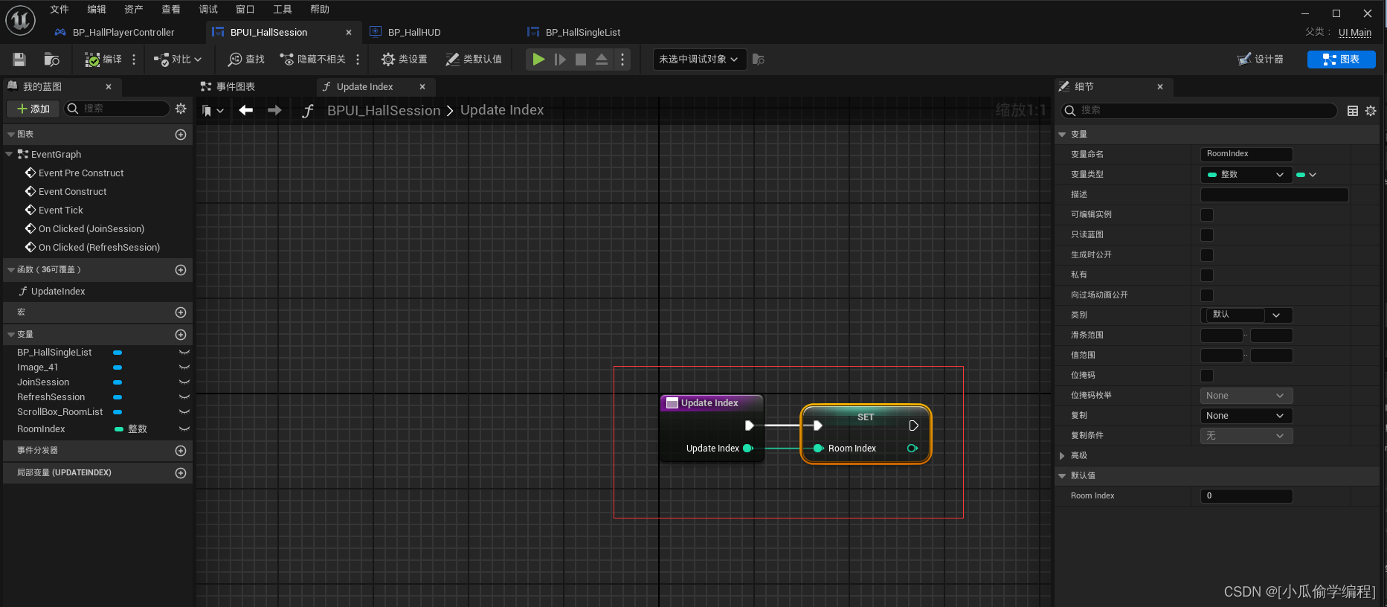1387x607 pixels.
Task: Open variable type 整数 dropdown
Action: [1246, 175]
